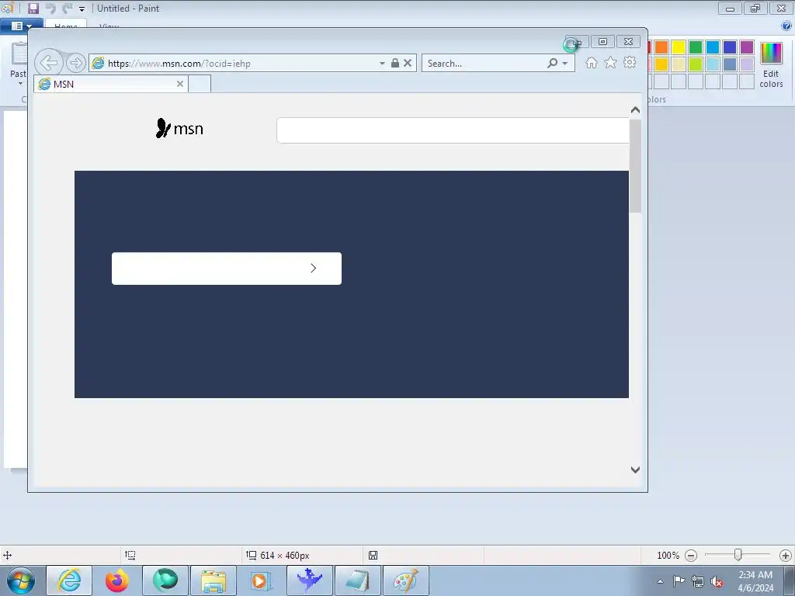Click the page scrollbar down arrow
Viewport: 795px width, 596px height.
(635, 470)
